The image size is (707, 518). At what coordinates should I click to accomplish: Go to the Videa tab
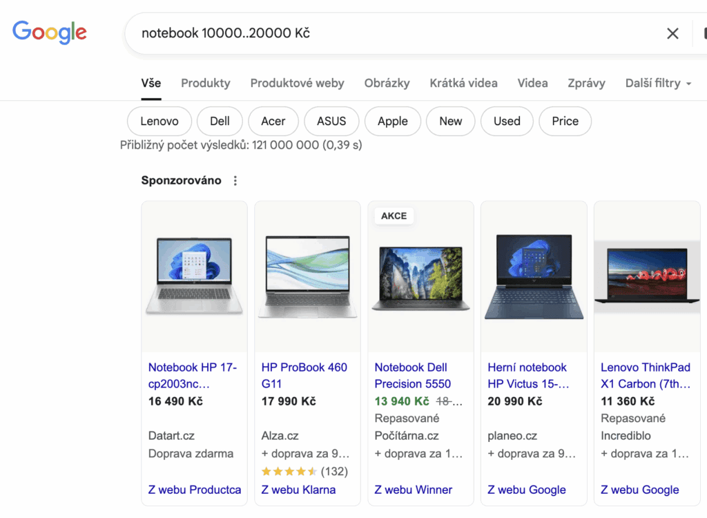tap(532, 84)
